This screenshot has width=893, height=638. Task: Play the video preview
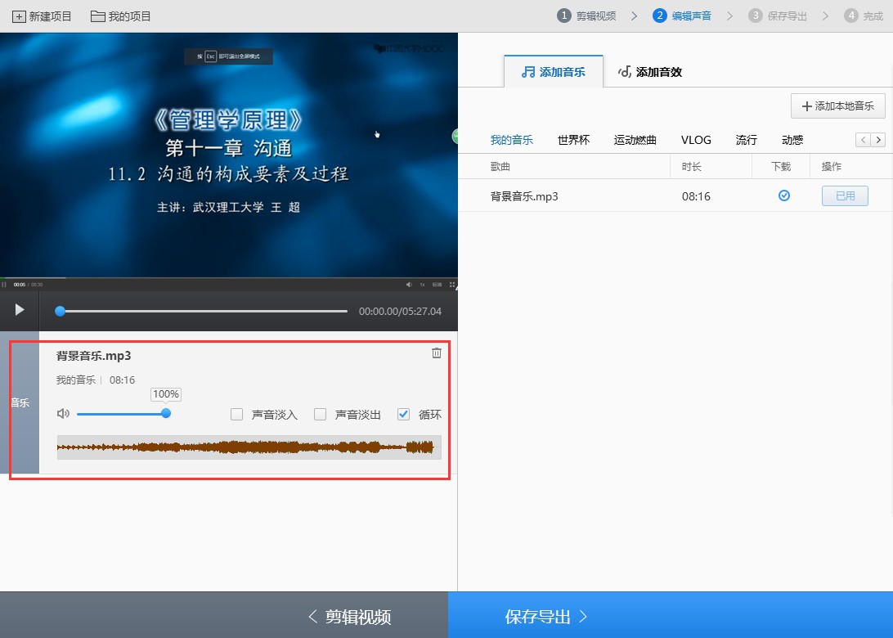pyautogui.click(x=20, y=310)
